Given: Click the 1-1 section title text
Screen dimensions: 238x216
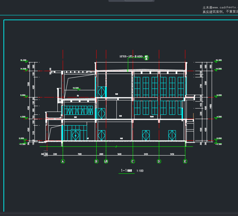Looking at the screenshot, I should click(x=126, y=170).
